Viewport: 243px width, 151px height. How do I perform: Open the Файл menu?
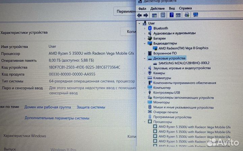[142, 8]
